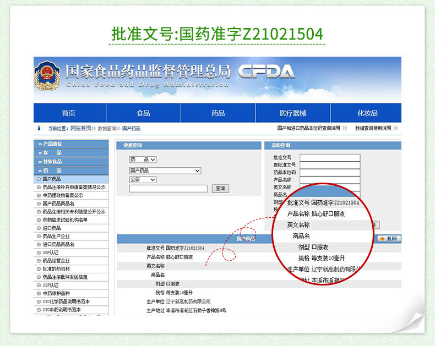The height and width of the screenshot is (346, 435).
Task: Open 国产和进口药品本位码查询说明 link
Action: 309,128
